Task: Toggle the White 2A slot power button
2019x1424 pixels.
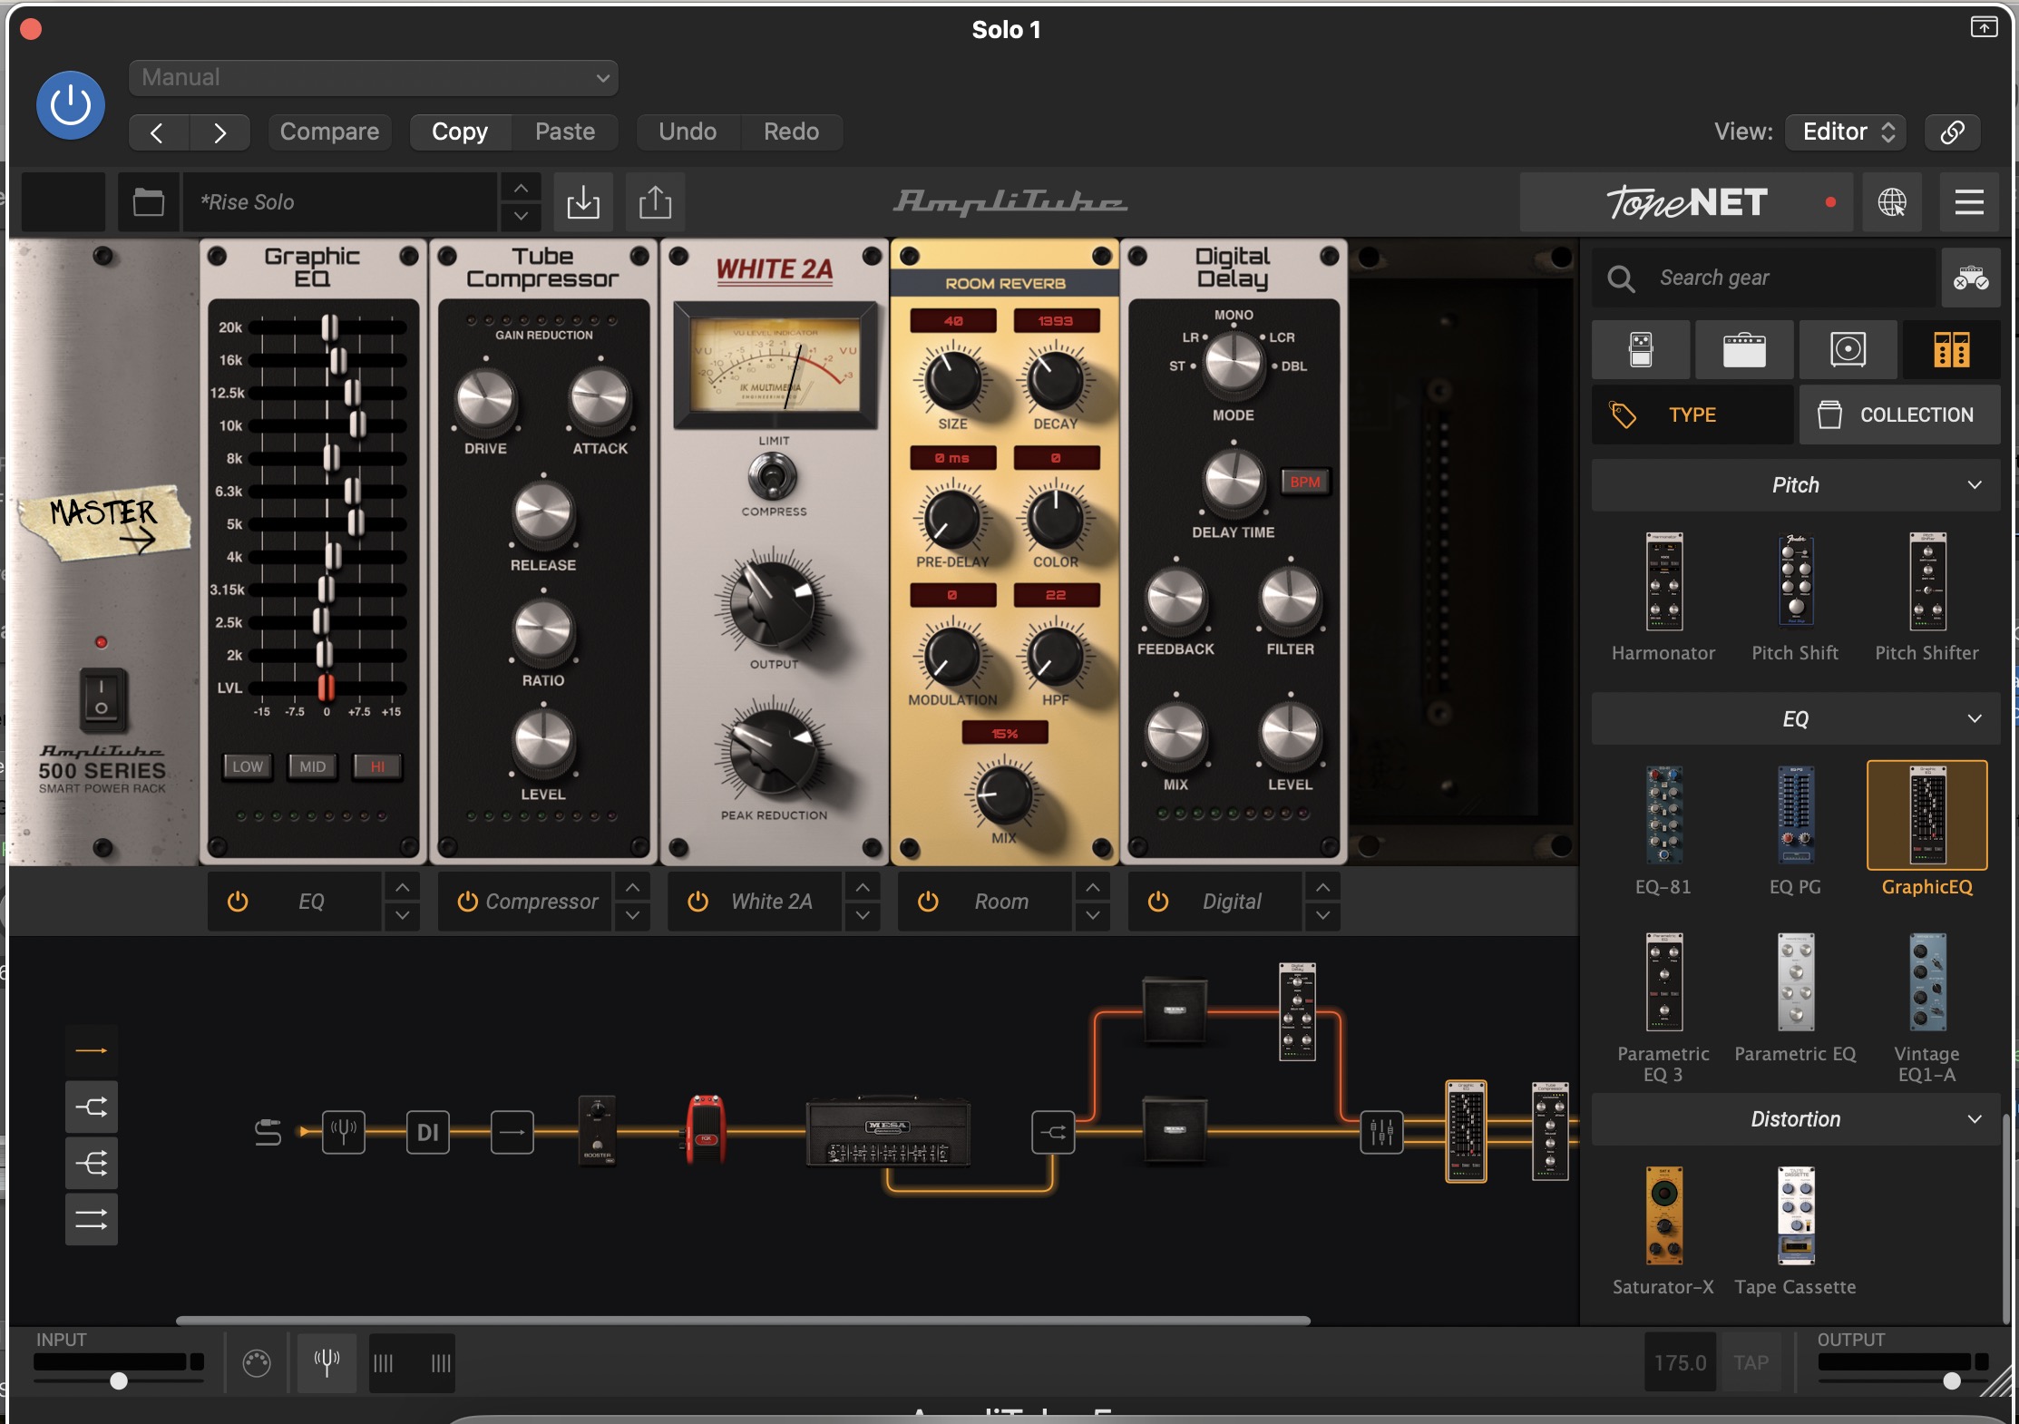Action: [x=697, y=902]
